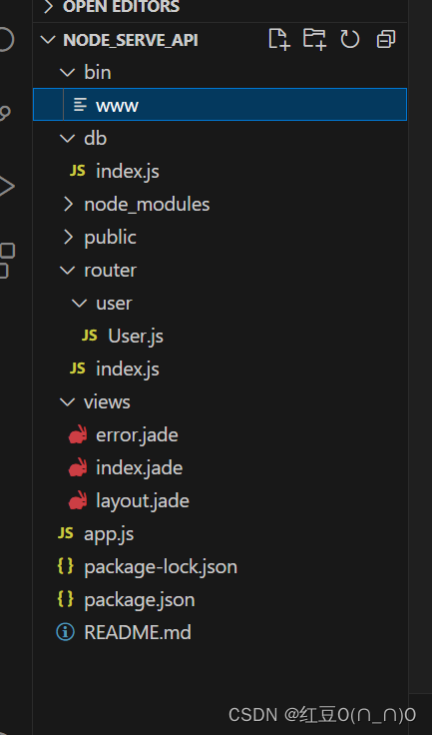Expand the node_modules folder
This screenshot has height=735, width=432.
pyautogui.click(x=68, y=204)
